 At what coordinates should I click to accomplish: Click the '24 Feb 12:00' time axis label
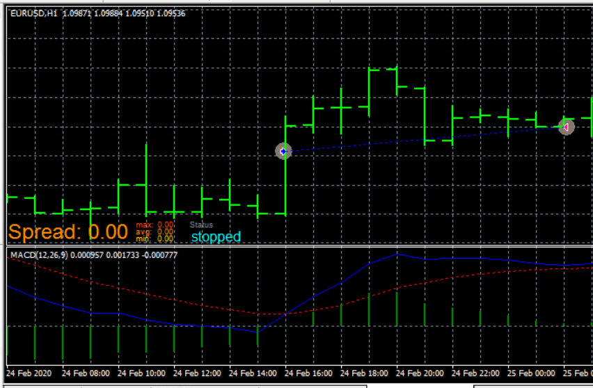(x=197, y=373)
